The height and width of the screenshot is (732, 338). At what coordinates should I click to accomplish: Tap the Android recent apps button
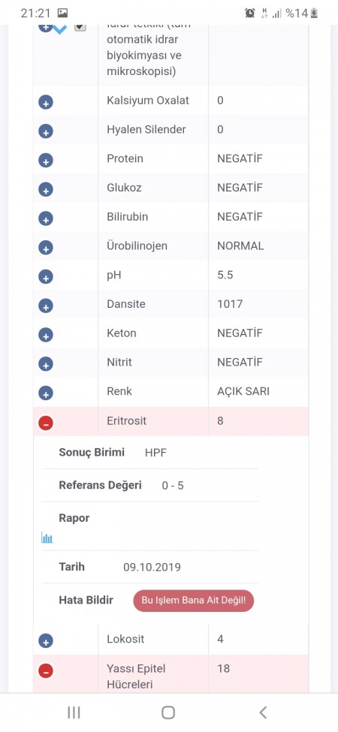74,712
